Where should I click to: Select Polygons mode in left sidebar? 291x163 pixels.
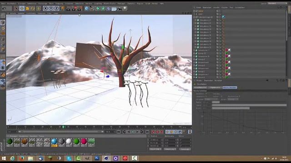pyautogui.click(x=3, y=49)
